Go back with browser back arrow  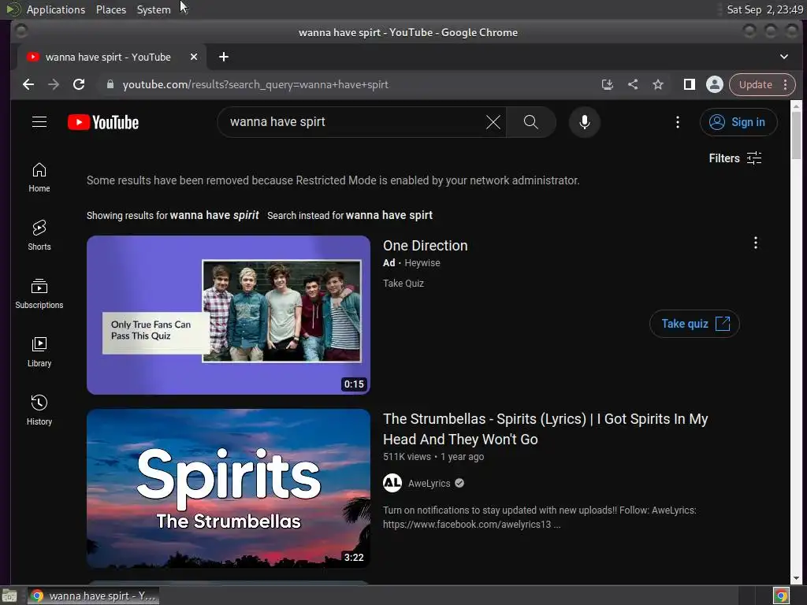(28, 84)
